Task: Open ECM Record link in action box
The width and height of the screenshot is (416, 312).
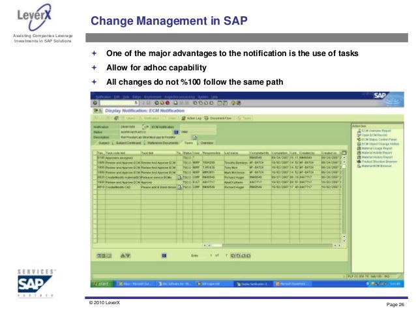Action: pos(372,135)
